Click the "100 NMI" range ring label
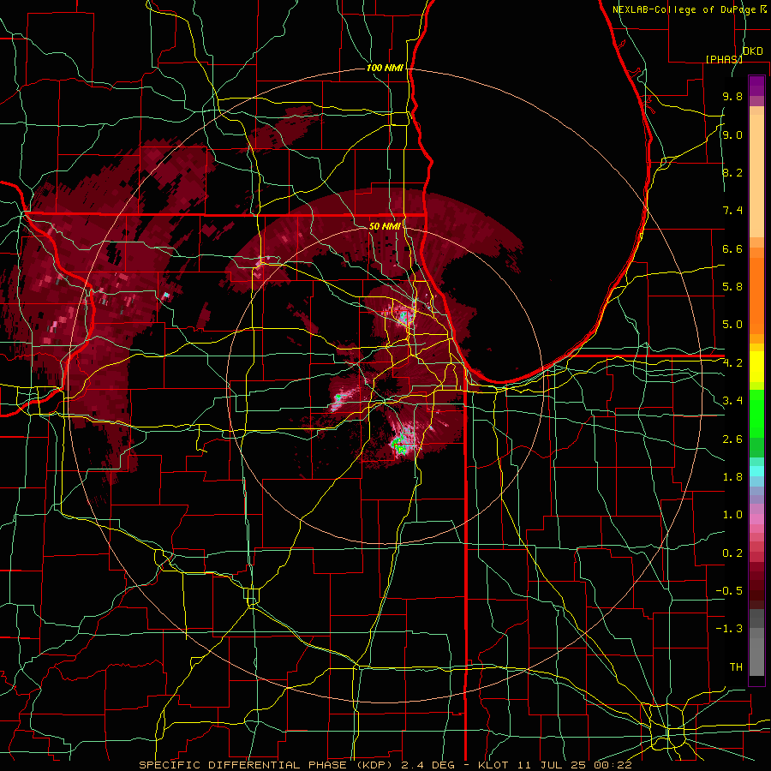This screenshot has height=771, width=771. click(x=385, y=68)
